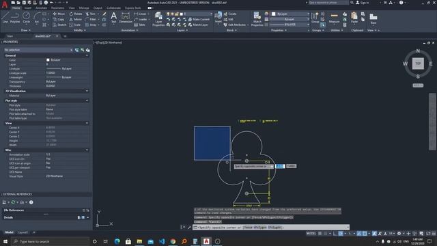The width and height of the screenshot is (437, 246).
Task: Toggle annotation objects visibility in status bar
Action: point(375,234)
